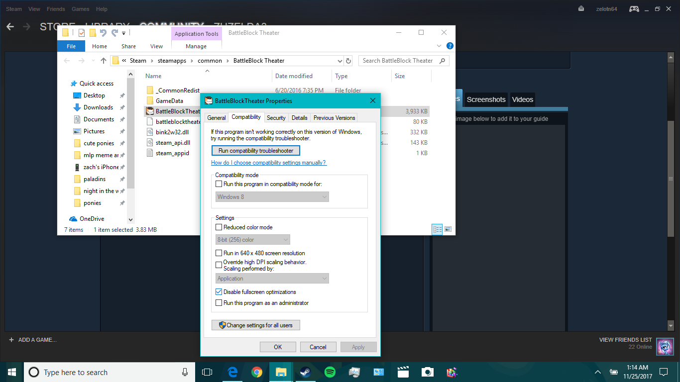This screenshot has width=680, height=382.
Task: Check Run in 640 x 480 screen resolution
Action: point(219,253)
